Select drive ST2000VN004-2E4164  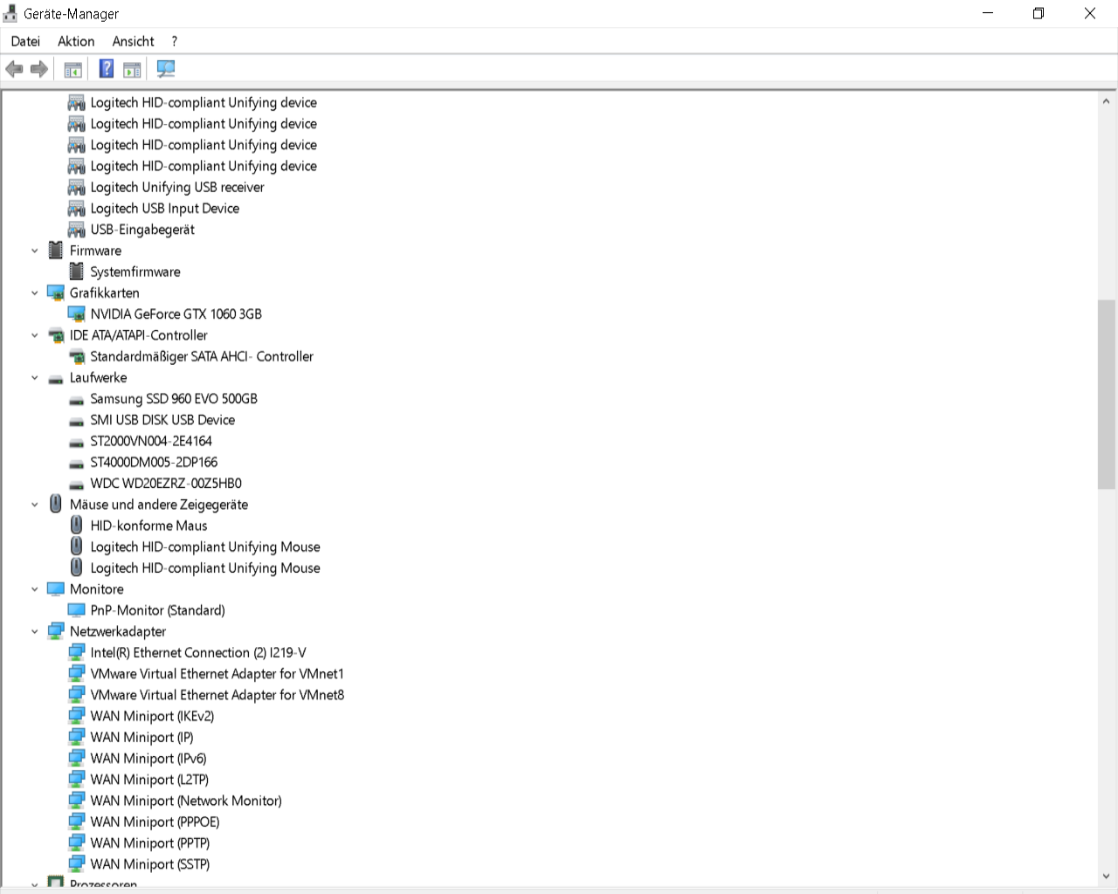click(x=151, y=441)
